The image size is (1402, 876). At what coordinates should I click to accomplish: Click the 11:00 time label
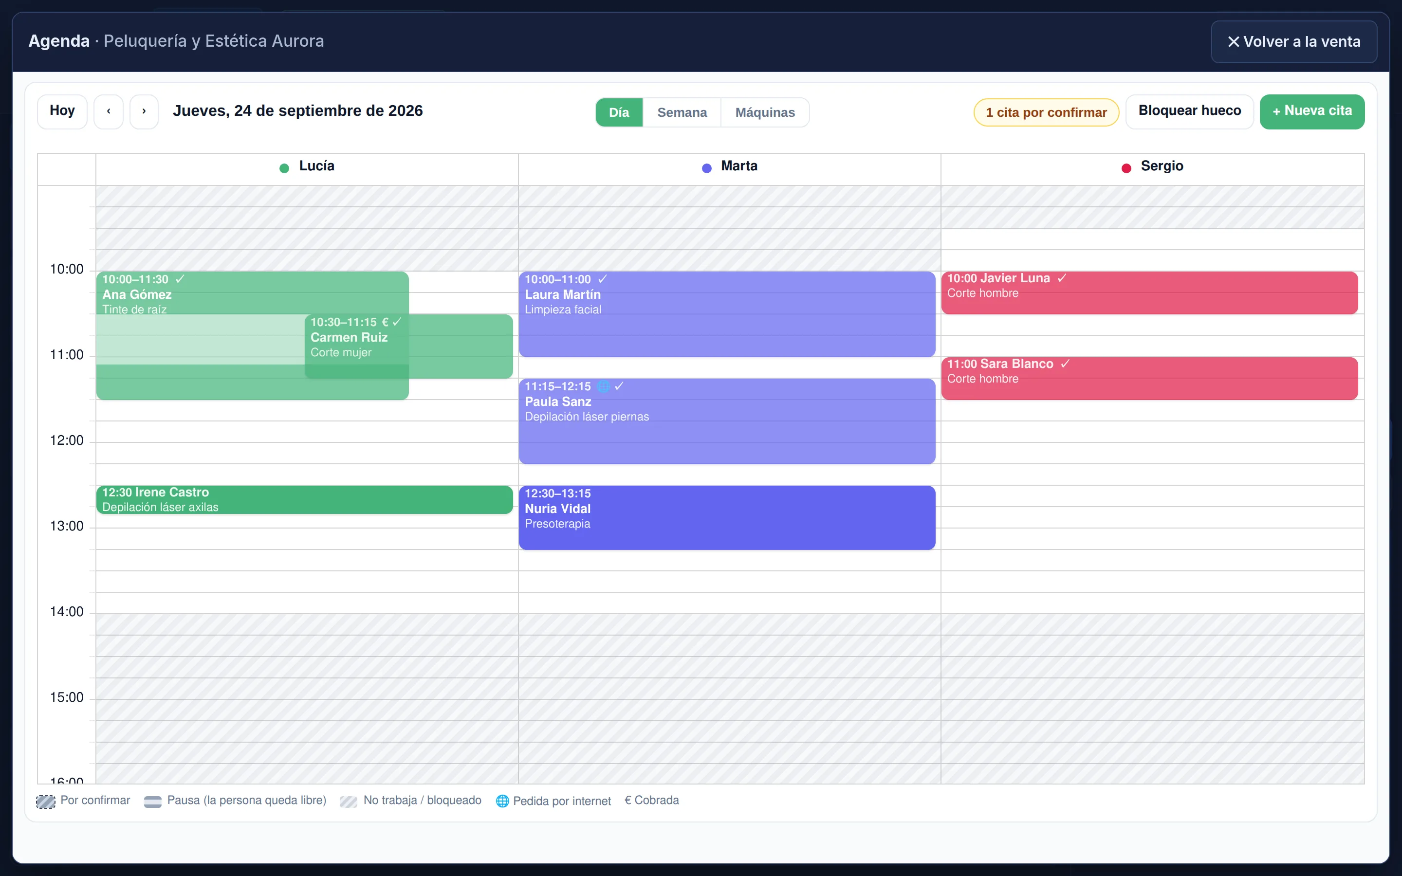(67, 355)
